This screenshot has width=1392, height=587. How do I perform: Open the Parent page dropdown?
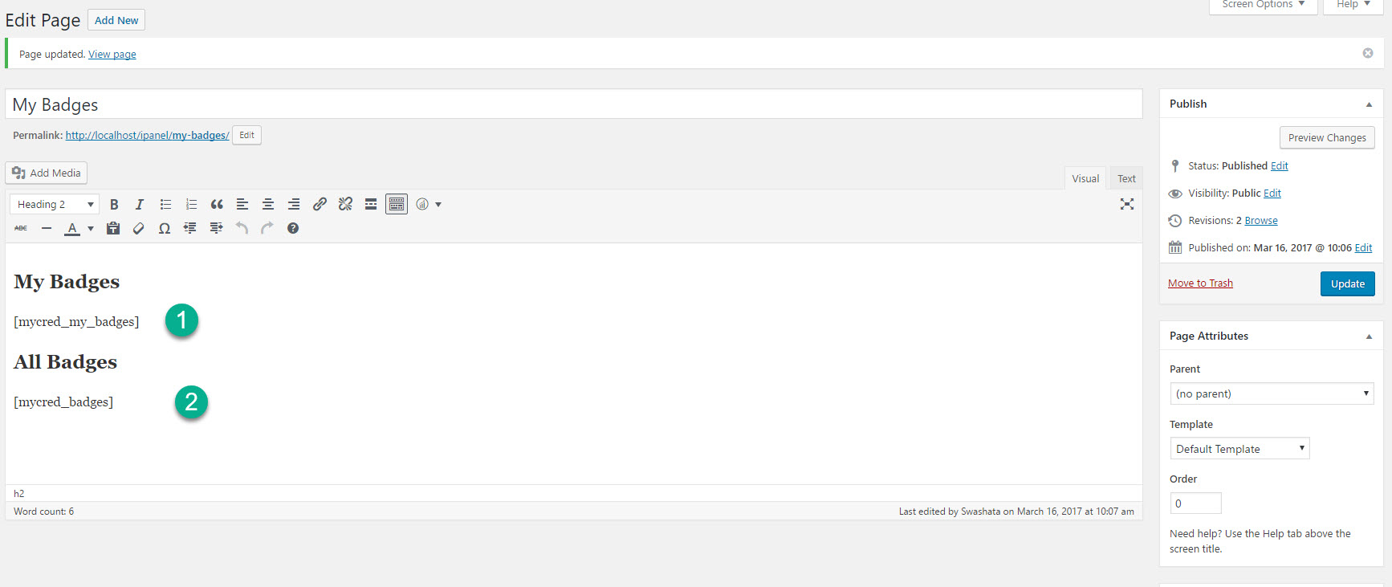point(1272,393)
